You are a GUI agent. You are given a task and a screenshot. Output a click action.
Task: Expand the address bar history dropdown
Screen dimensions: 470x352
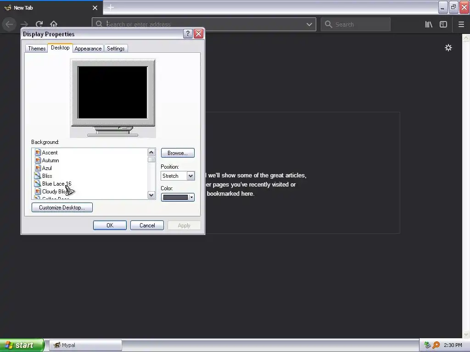click(309, 24)
